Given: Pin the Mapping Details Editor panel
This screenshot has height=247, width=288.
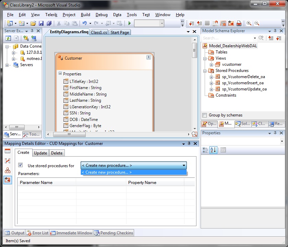Looking at the screenshot, I should point(189,144).
